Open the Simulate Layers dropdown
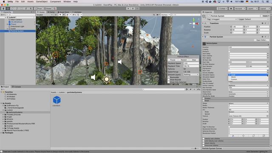272x153 pixels. [191, 74]
